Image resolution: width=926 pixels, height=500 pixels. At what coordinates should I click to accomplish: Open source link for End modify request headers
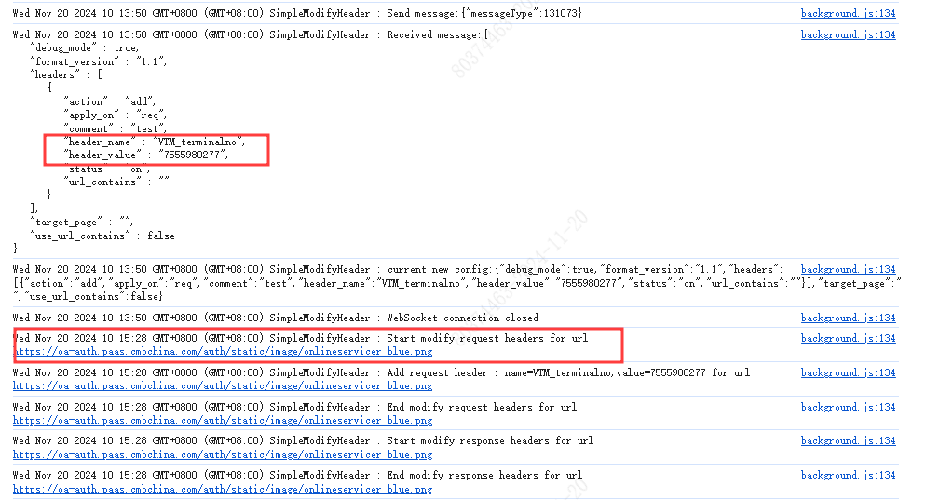(x=848, y=407)
